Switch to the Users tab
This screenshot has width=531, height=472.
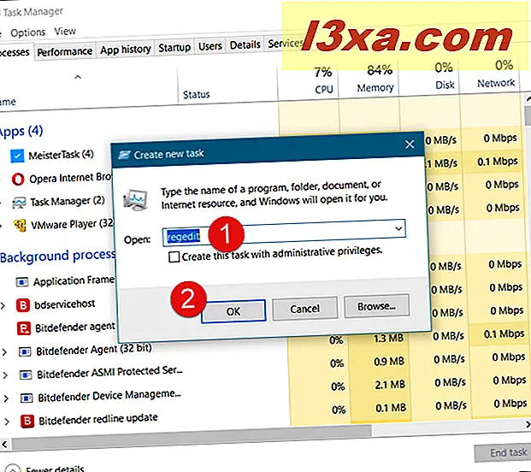pos(210,46)
